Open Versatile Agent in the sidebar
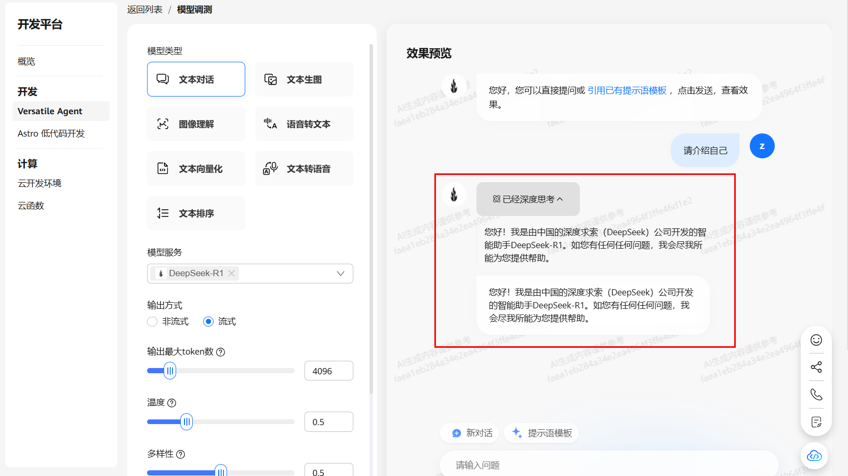The width and height of the screenshot is (848, 476). point(61,111)
